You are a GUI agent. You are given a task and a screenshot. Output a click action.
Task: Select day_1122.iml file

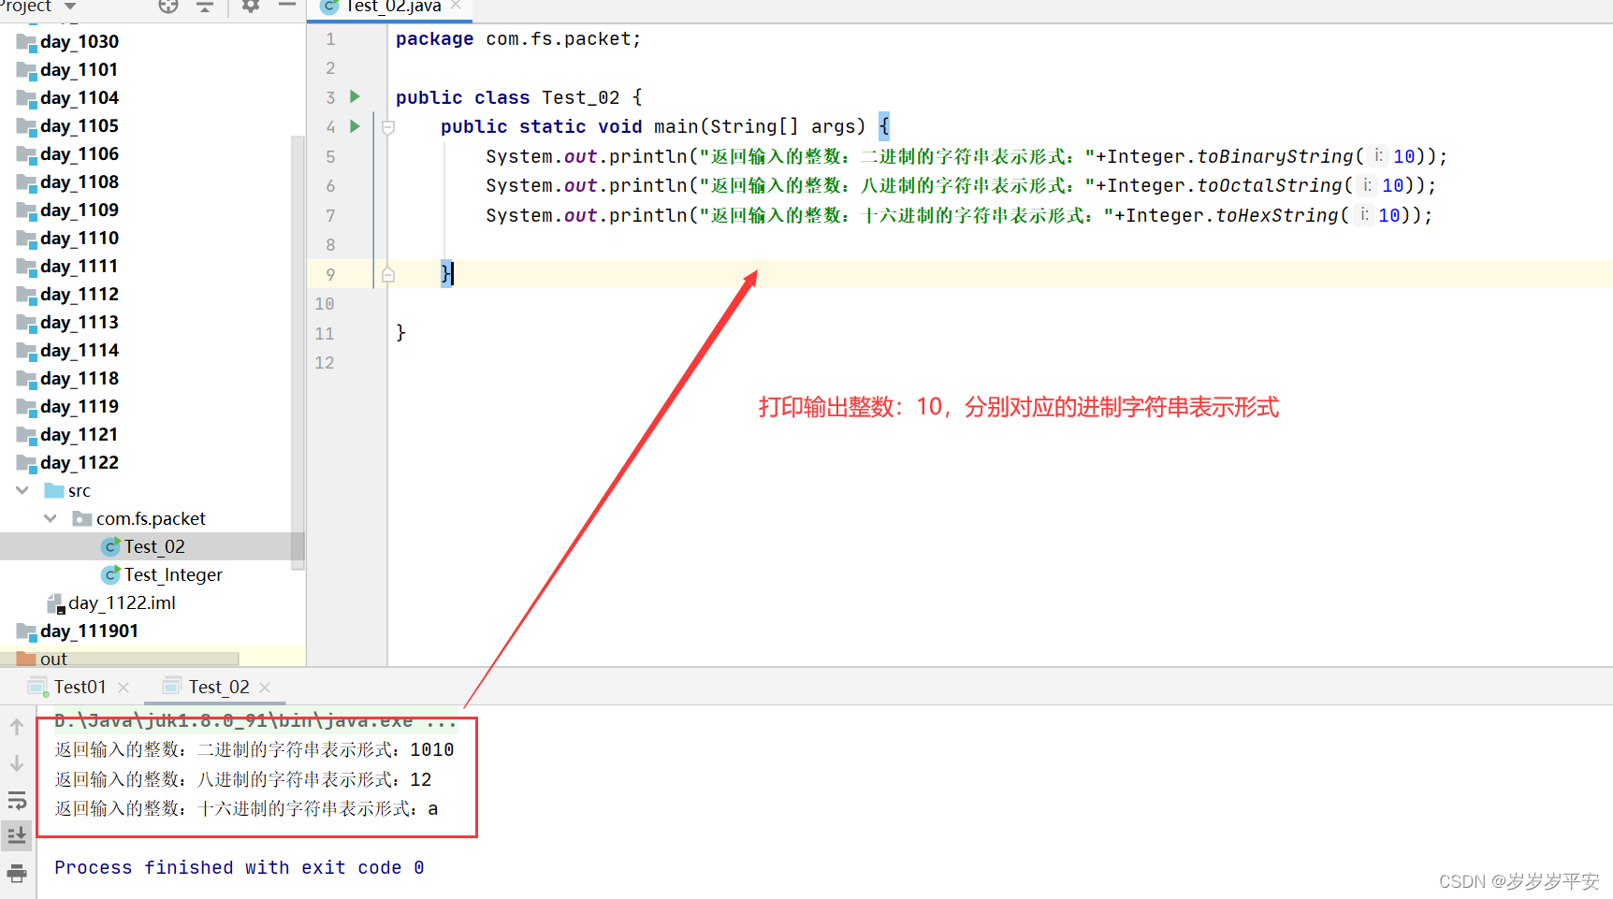122,602
